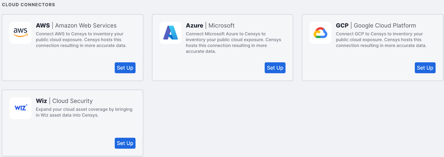Click the Microsoft Azure logo icon
Image resolution: width=444 pixels, height=157 pixels.
pos(170,33)
